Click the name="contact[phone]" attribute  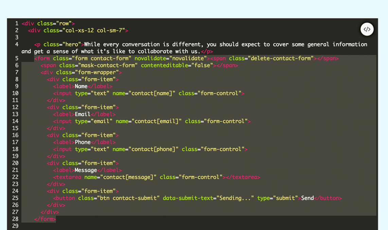[145, 149]
